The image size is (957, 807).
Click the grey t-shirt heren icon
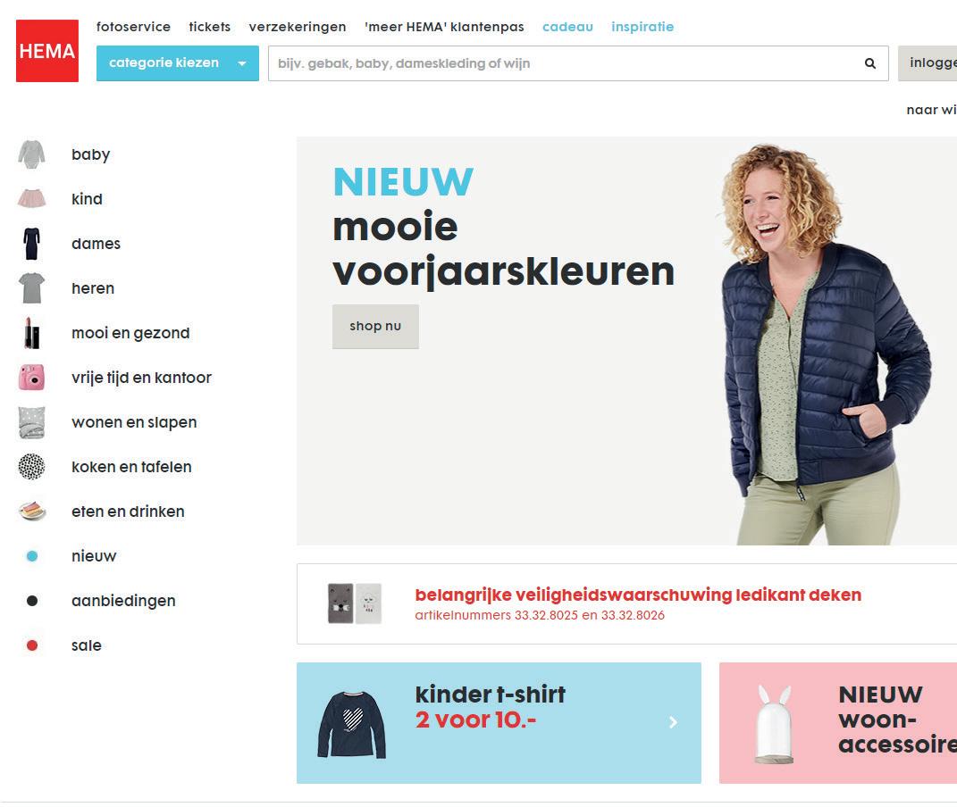[x=32, y=287]
